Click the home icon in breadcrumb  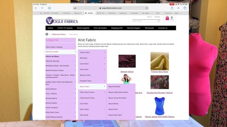click(47, 34)
